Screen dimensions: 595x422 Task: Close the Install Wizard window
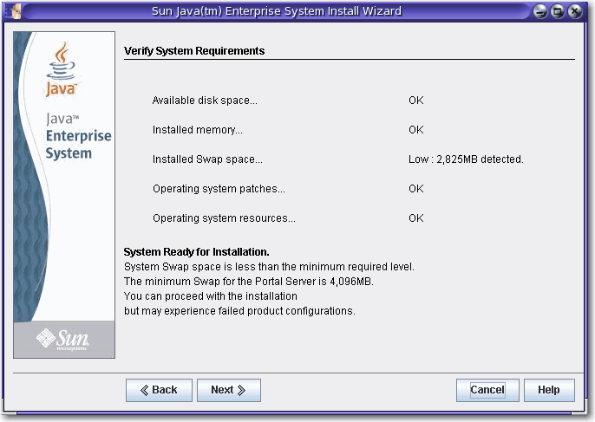point(575,11)
